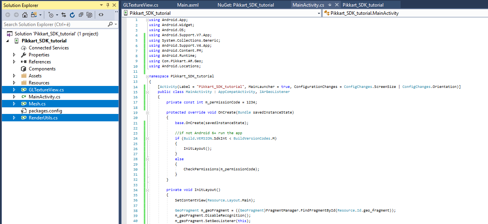Click the wrench icon beside Properties
Image resolution: width=488 pixels, height=224 pixels.
[24, 55]
